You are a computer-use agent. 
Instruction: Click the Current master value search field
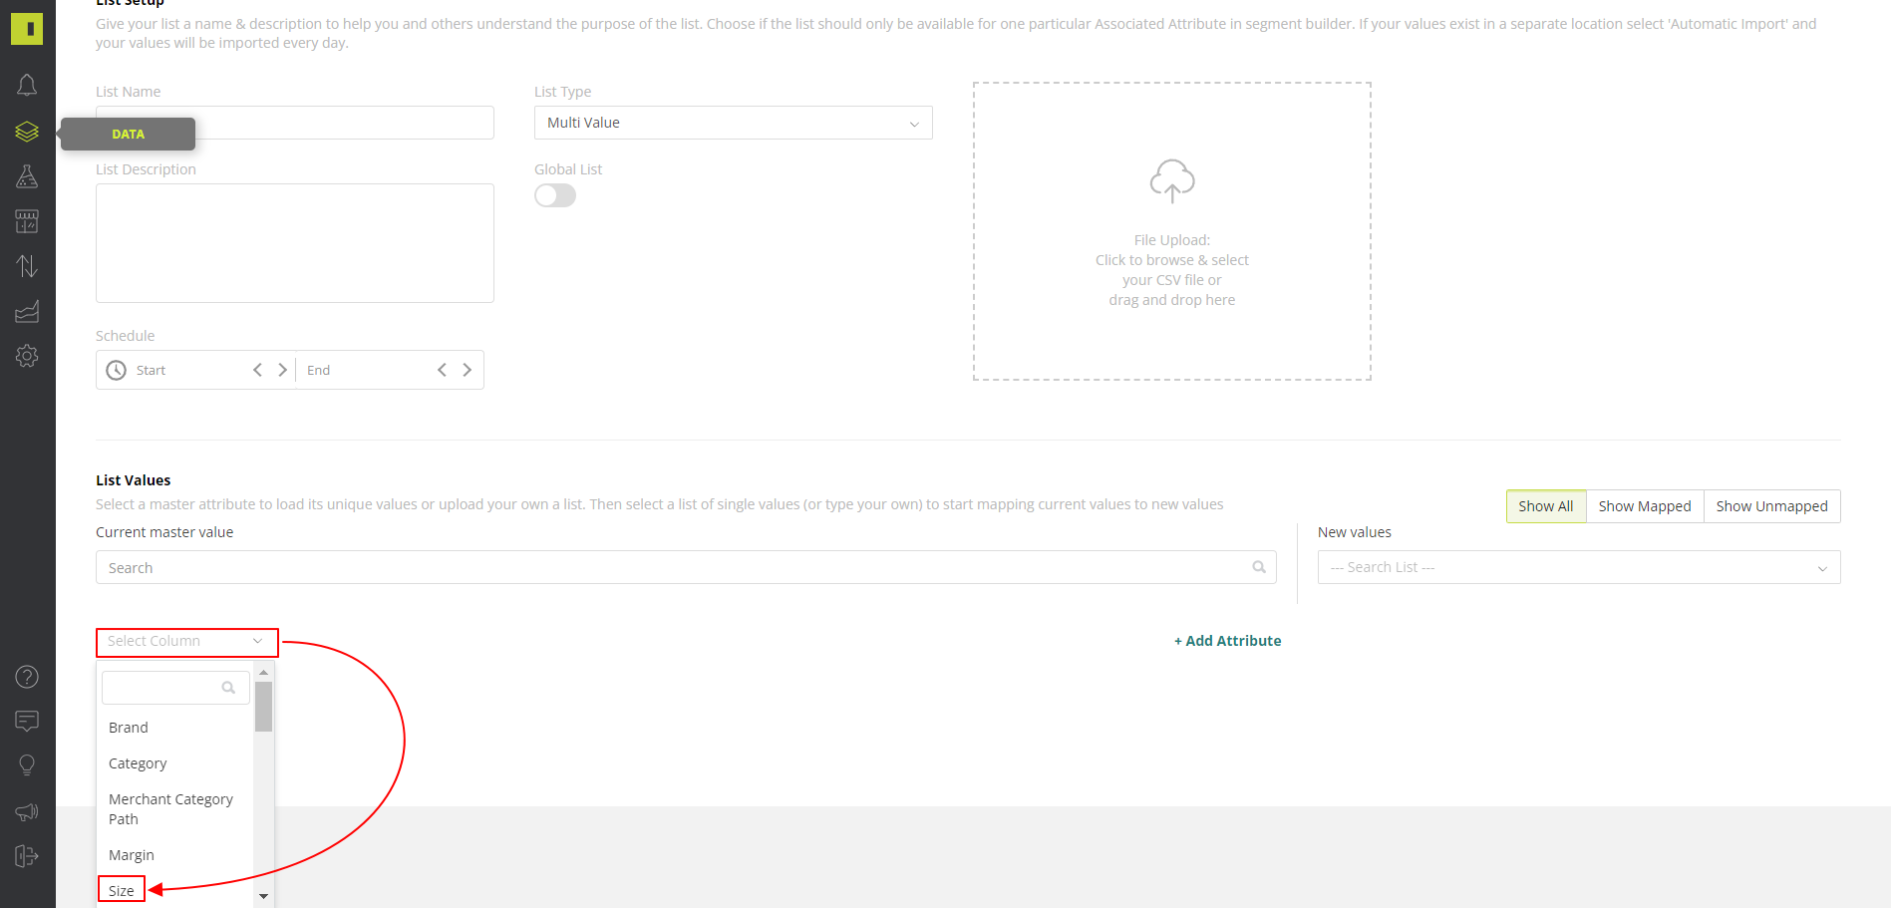tap(686, 567)
